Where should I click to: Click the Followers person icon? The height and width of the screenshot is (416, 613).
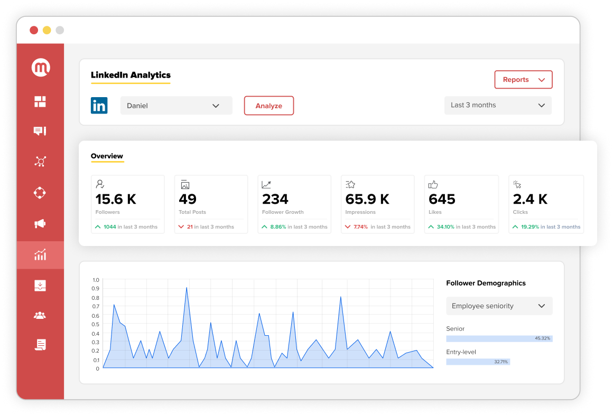(100, 184)
